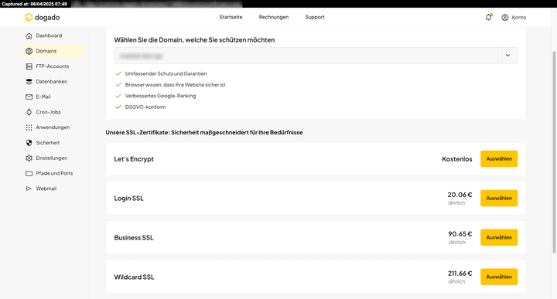557x299 pixels.
Task: Click 'Browser wissen, dass Ihre Website sicher ist'
Action: [175, 85]
